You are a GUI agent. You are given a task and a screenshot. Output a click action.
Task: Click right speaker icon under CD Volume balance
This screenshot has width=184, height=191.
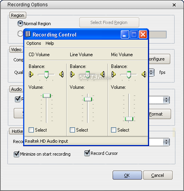(62, 74)
